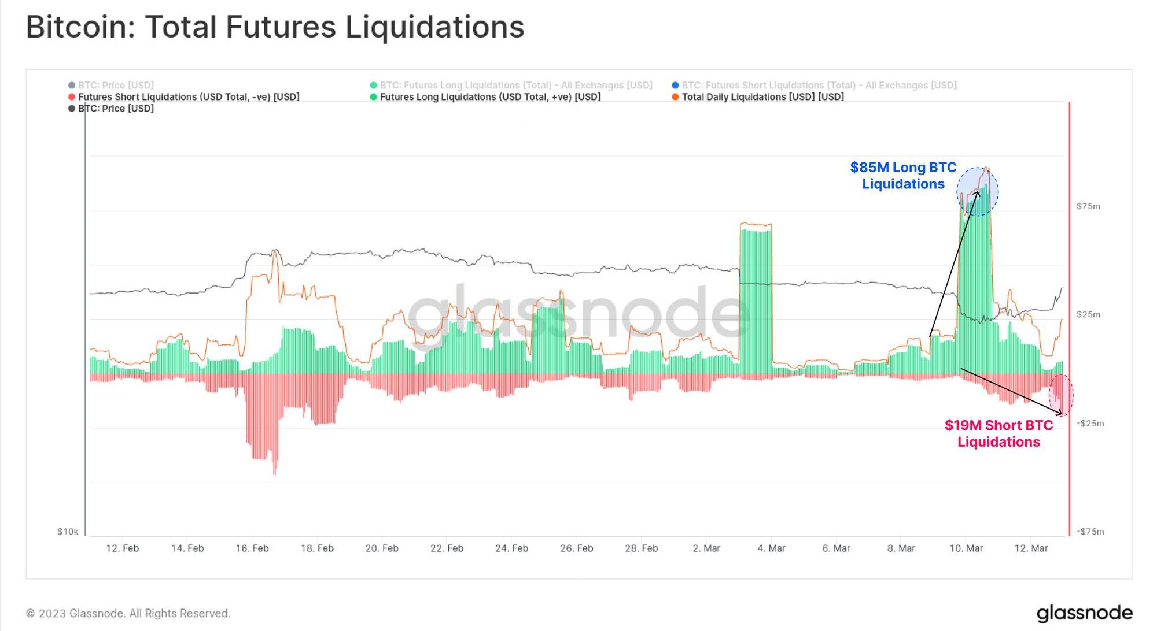
Task: Select the "16. Feb" date label on the x-axis
Action: (x=252, y=548)
